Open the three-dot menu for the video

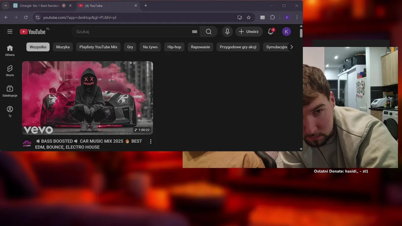click(151, 142)
